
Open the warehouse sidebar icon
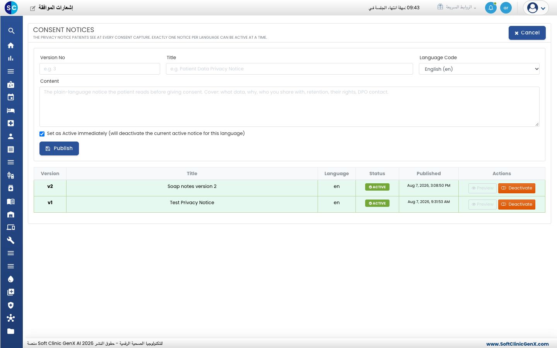(x=11, y=215)
